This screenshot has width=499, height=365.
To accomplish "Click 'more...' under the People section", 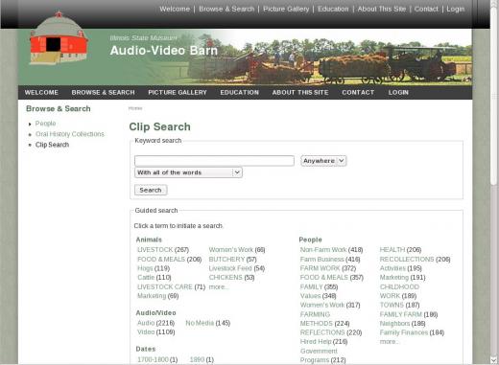I will 390,341.
